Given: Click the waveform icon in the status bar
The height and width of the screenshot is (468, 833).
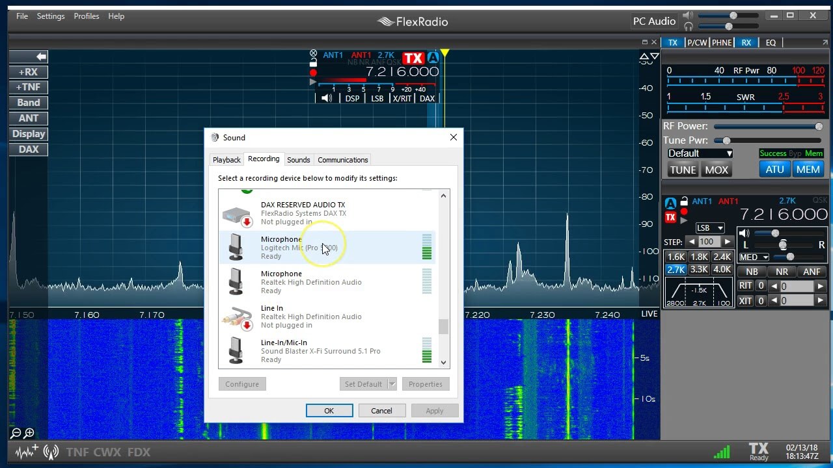Looking at the screenshot, I should (24, 451).
